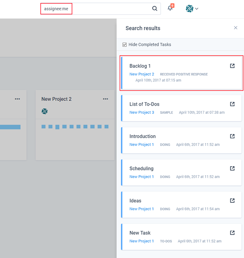Follow New Project 3 link under List of To-Dos

point(142,112)
